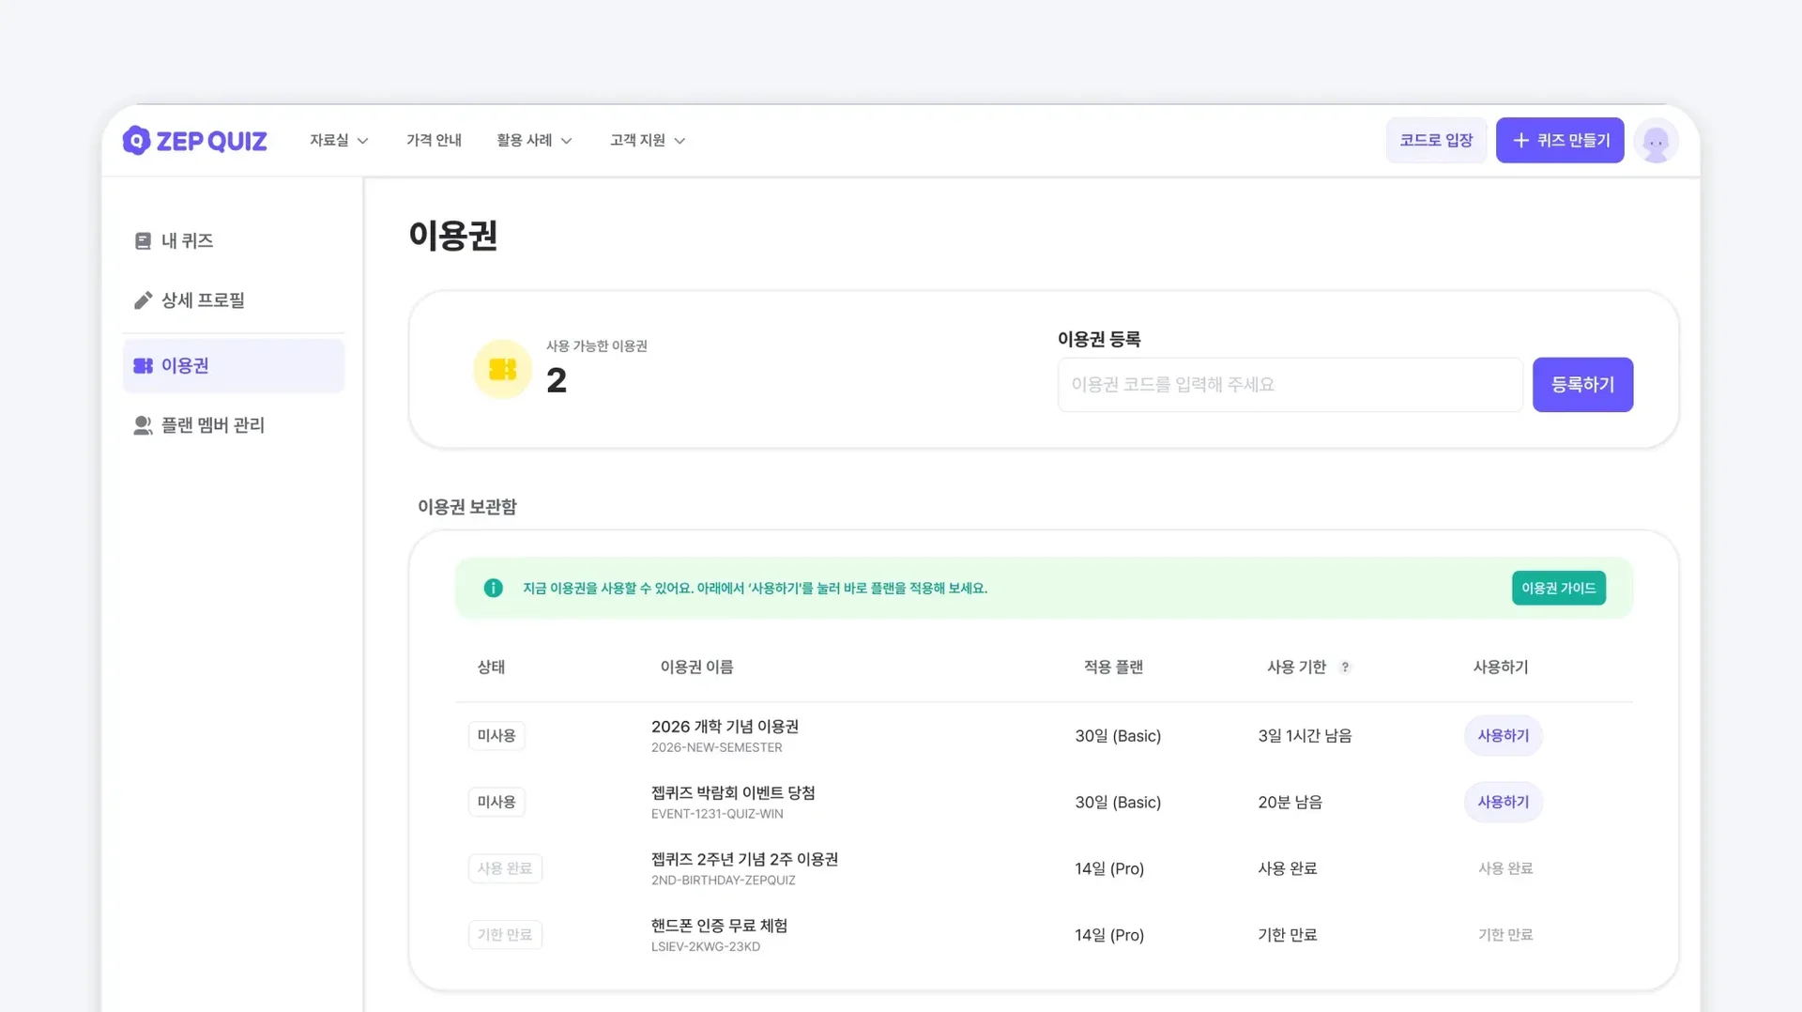Select the 내 퀴즈 sidebar icon
Viewport: 1802px width, 1012px height.
(143, 240)
